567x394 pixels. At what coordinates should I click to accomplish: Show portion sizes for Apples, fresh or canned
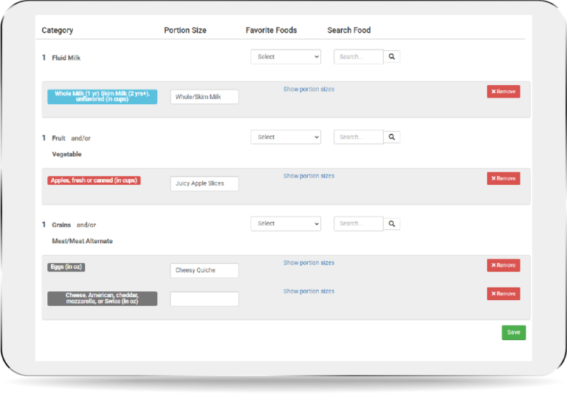(x=309, y=176)
